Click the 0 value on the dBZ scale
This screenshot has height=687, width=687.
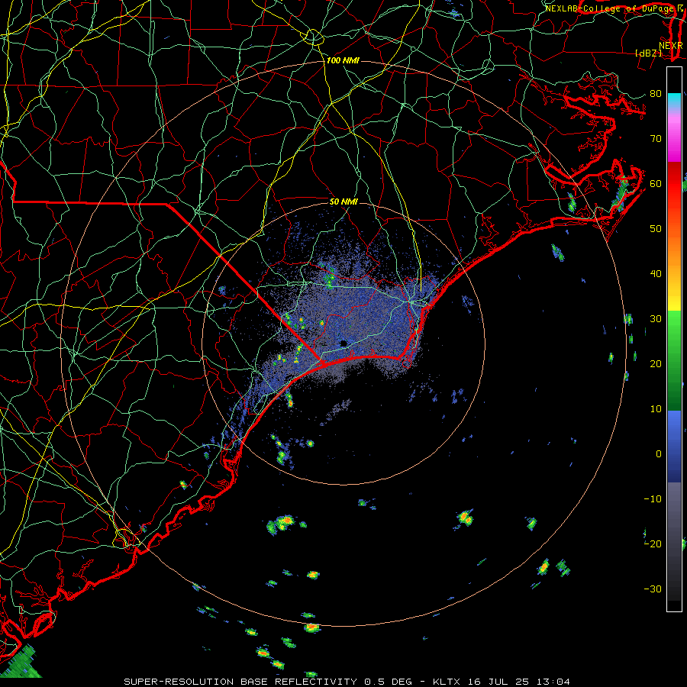[659, 454]
